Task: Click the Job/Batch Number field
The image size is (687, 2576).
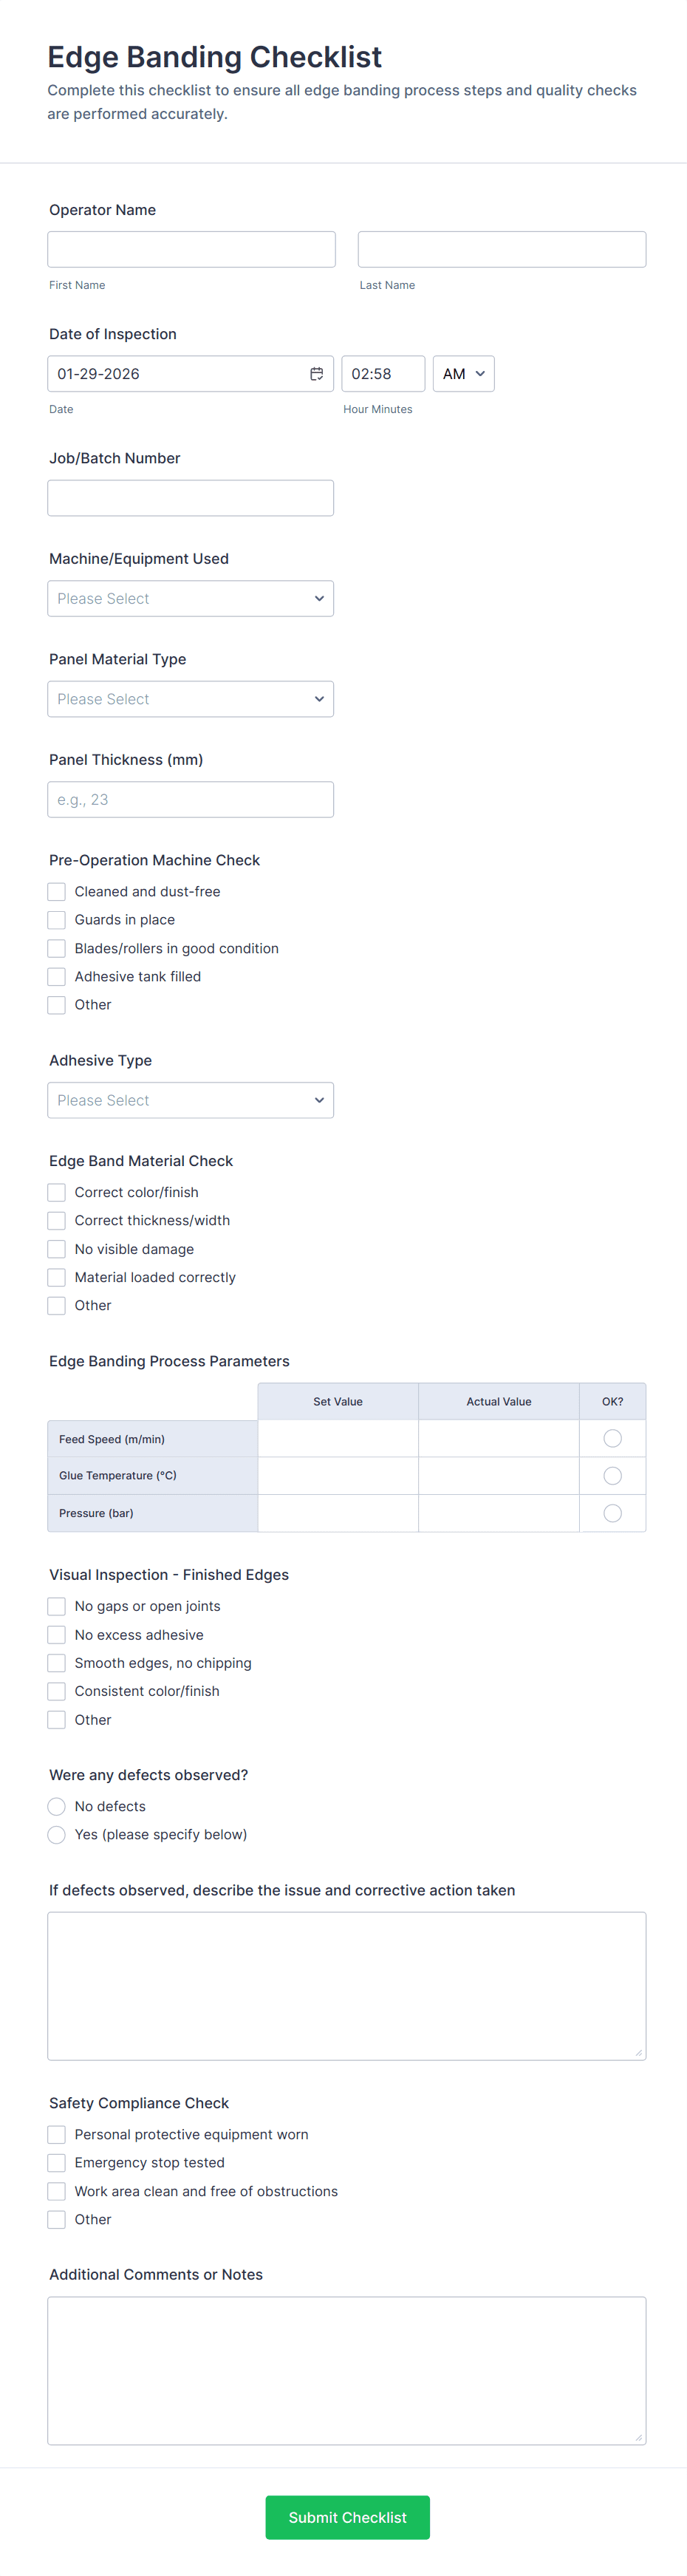Action: point(190,498)
